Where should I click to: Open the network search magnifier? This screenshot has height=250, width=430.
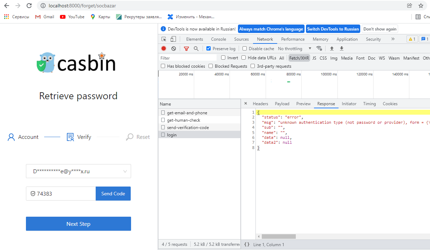pos(196,48)
